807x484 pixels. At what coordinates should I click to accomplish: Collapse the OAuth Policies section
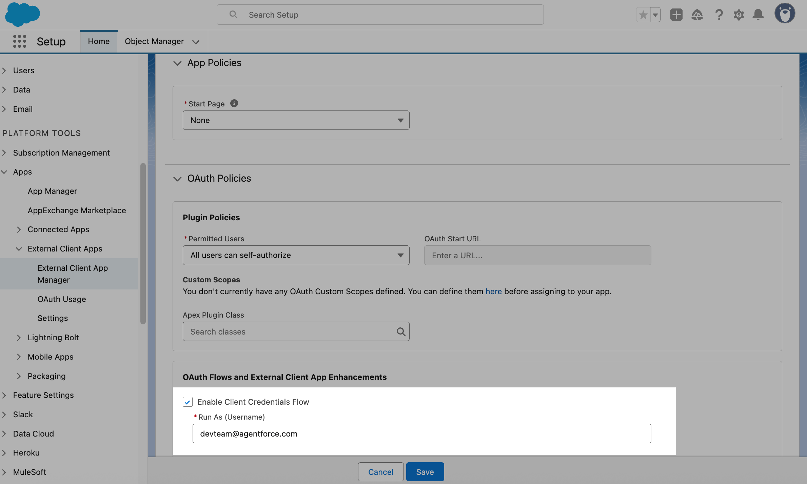[177, 179]
